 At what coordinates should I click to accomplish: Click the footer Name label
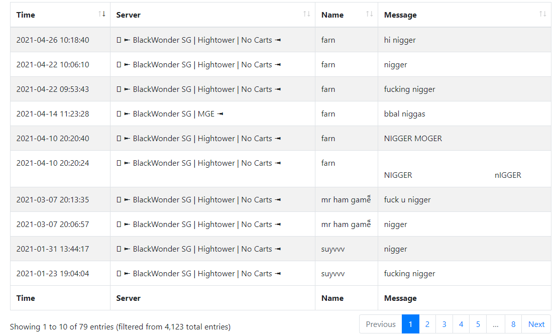[x=332, y=298]
